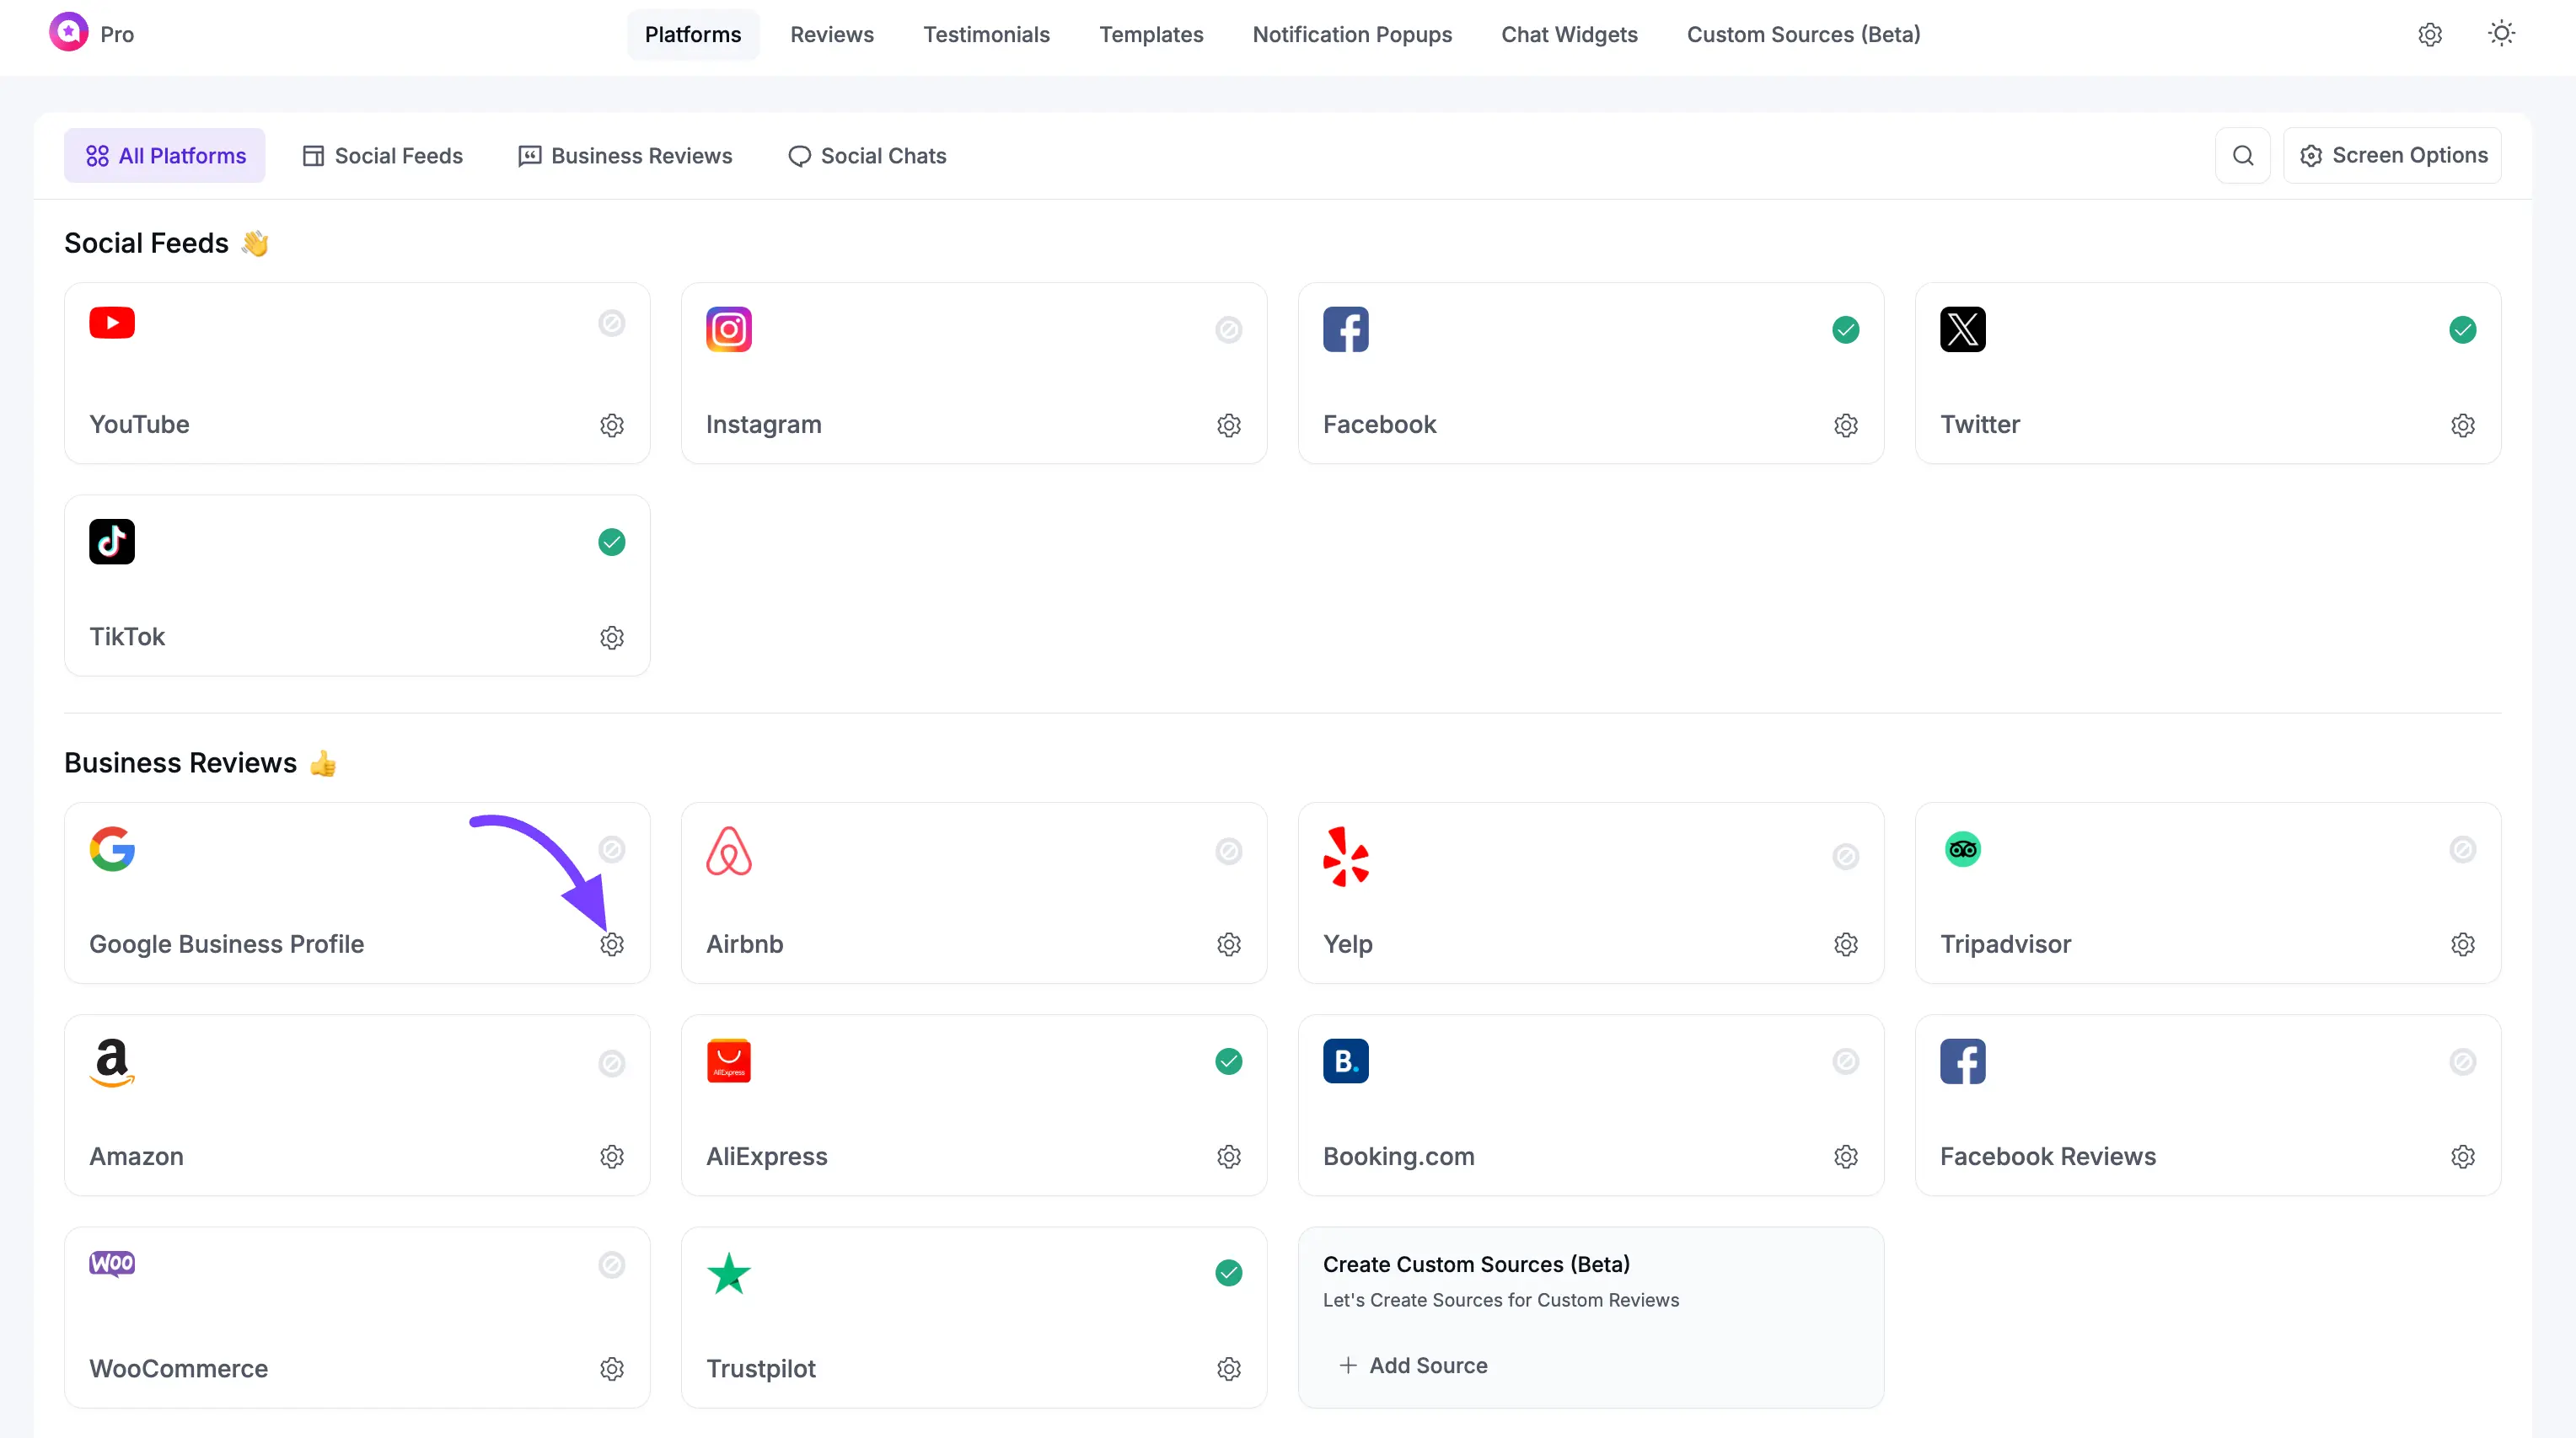Open Screen Options

point(2393,155)
